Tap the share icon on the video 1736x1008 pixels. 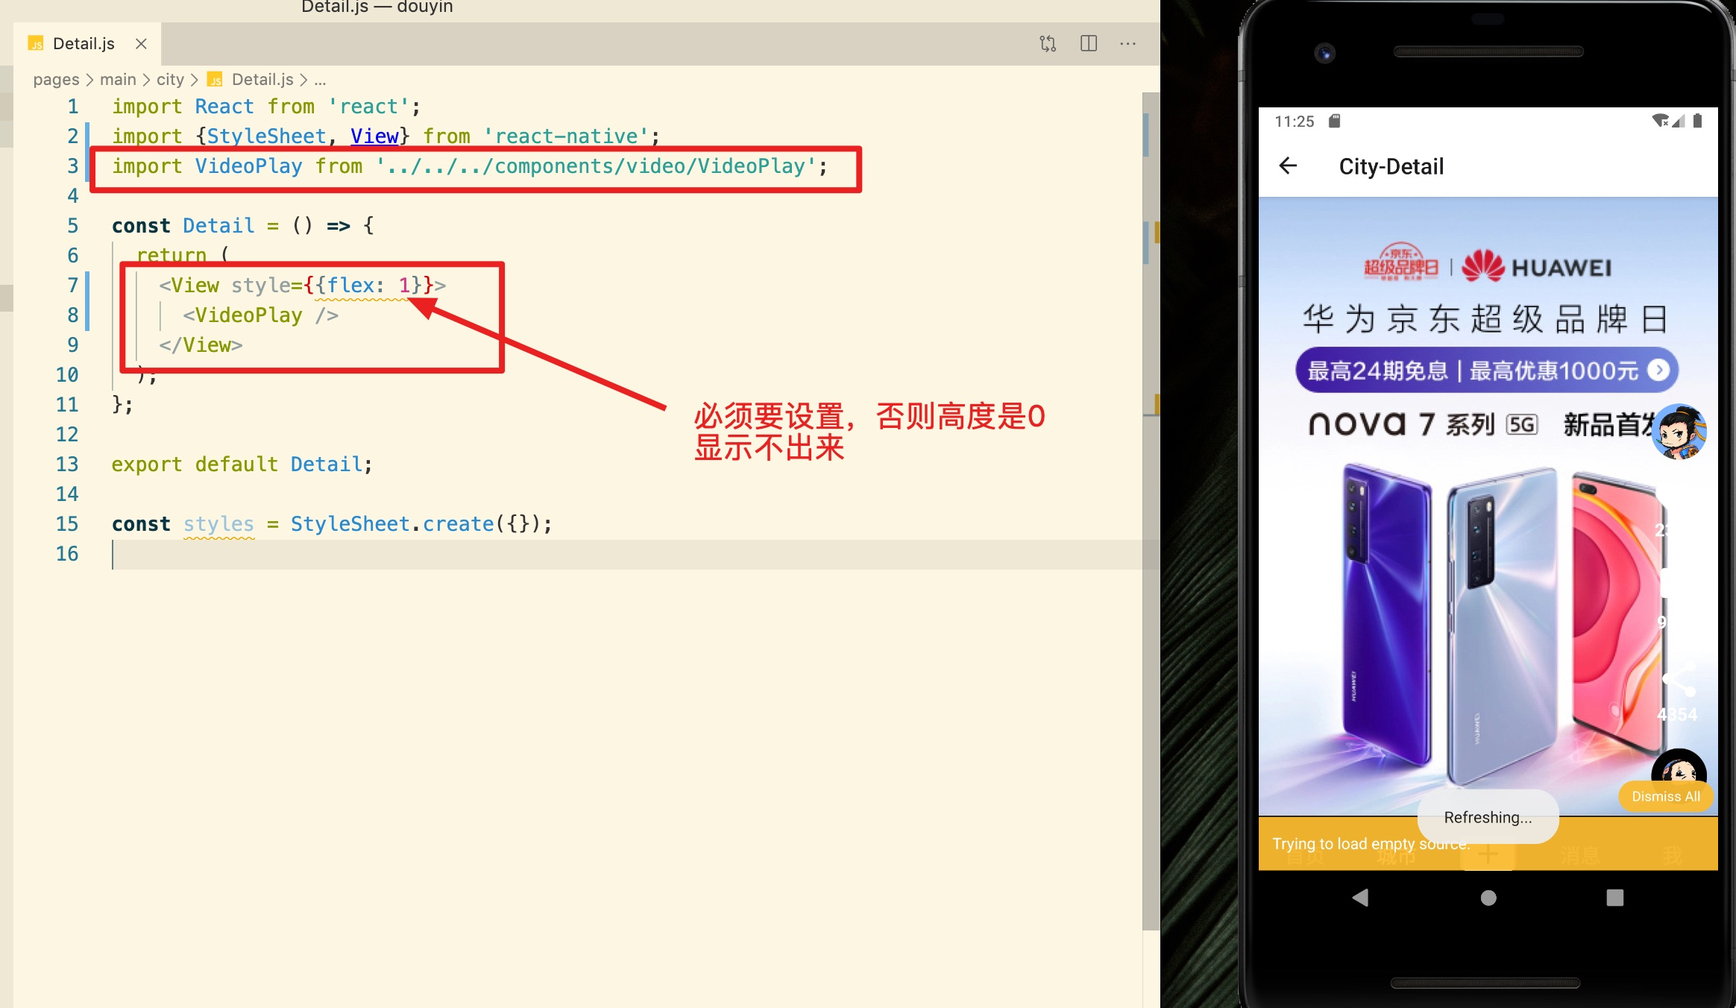[1678, 678]
